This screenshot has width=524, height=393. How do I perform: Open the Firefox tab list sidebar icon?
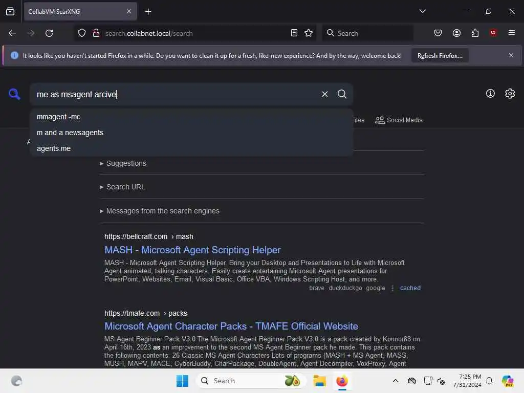point(10,11)
